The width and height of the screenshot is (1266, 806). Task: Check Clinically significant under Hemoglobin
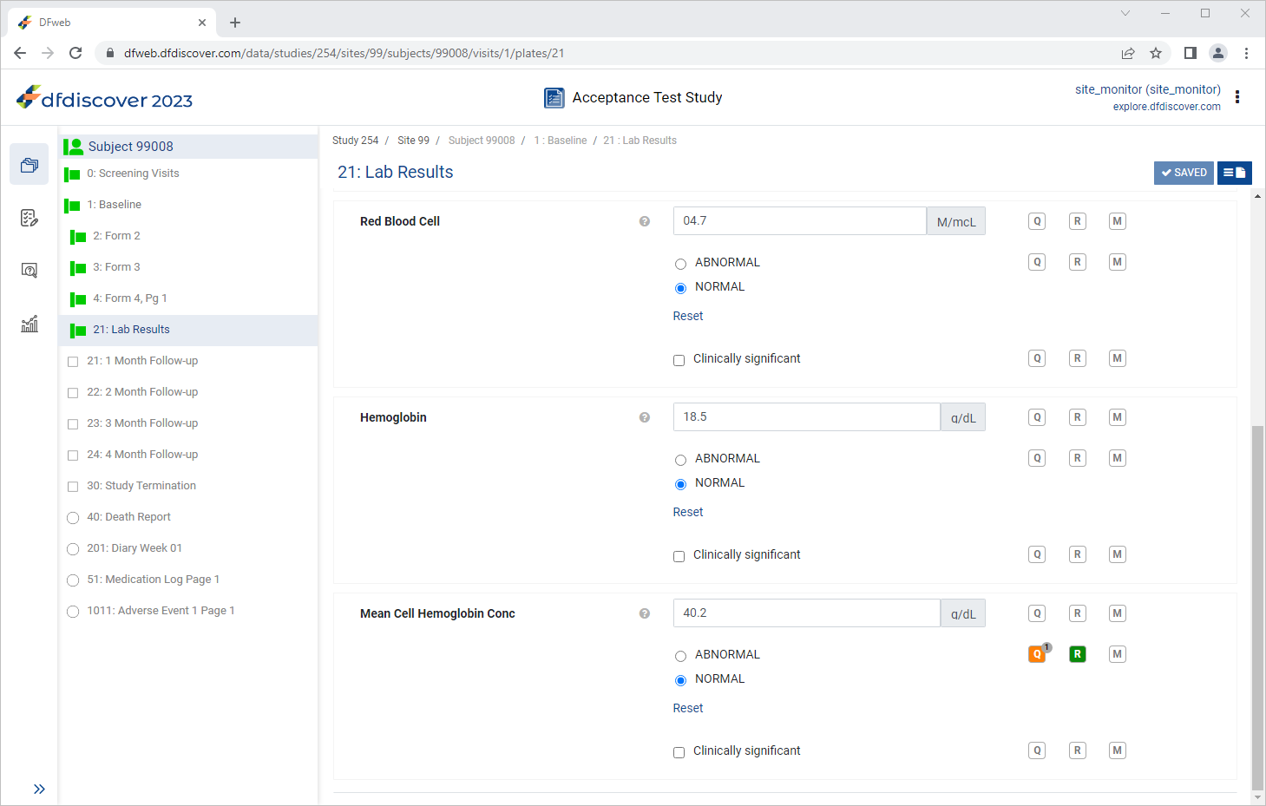(679, 556)
